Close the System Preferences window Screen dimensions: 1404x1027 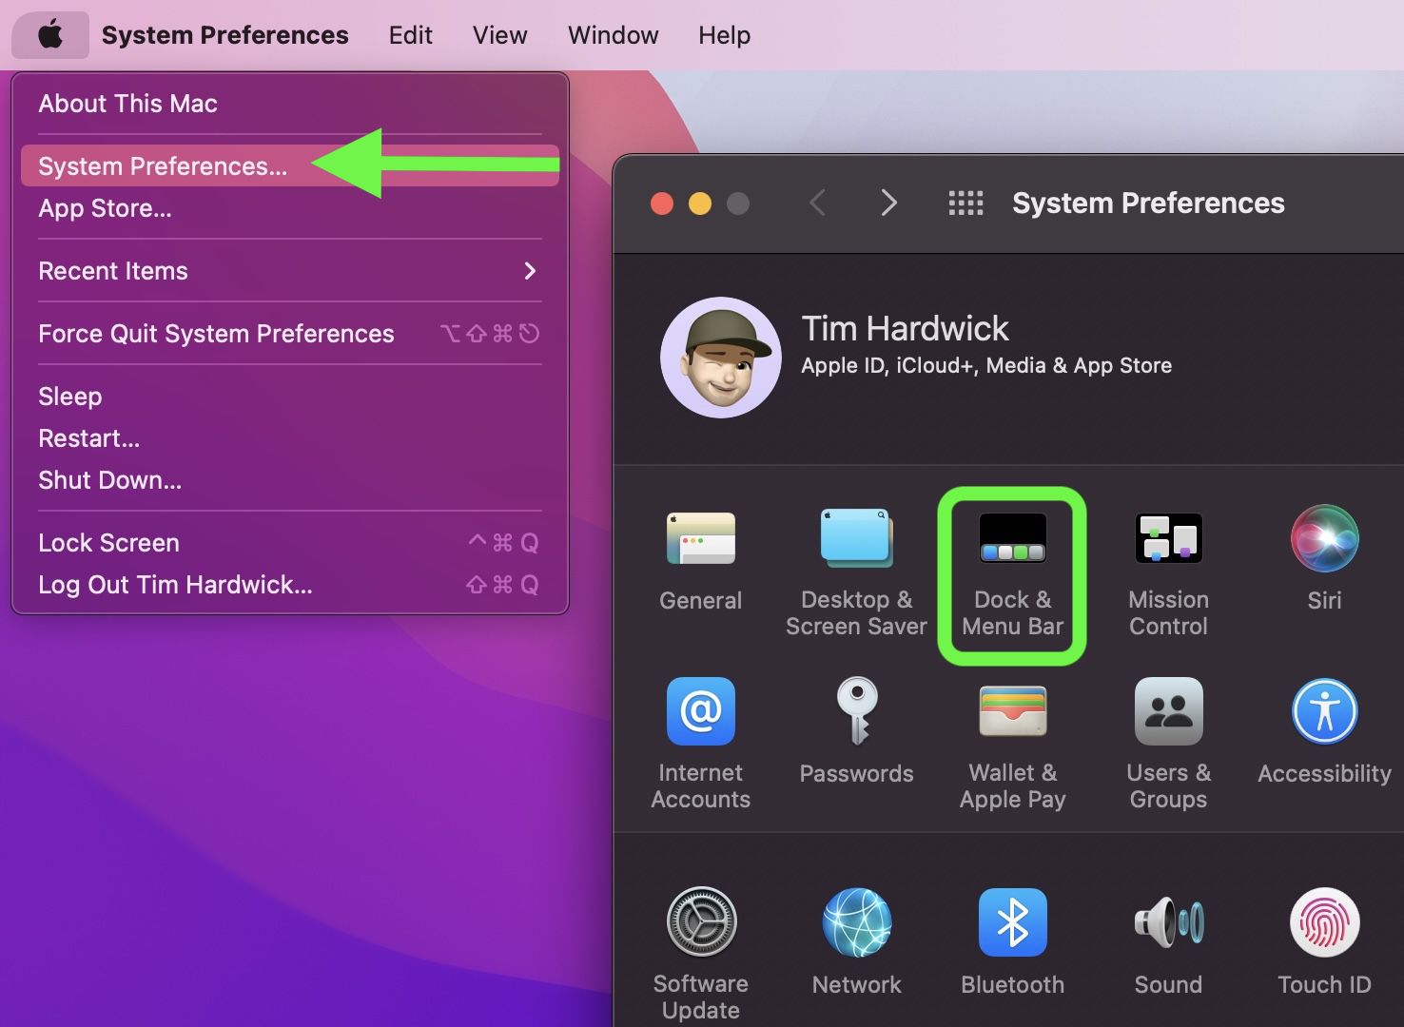pyautogui.click(x=662, y=203)
